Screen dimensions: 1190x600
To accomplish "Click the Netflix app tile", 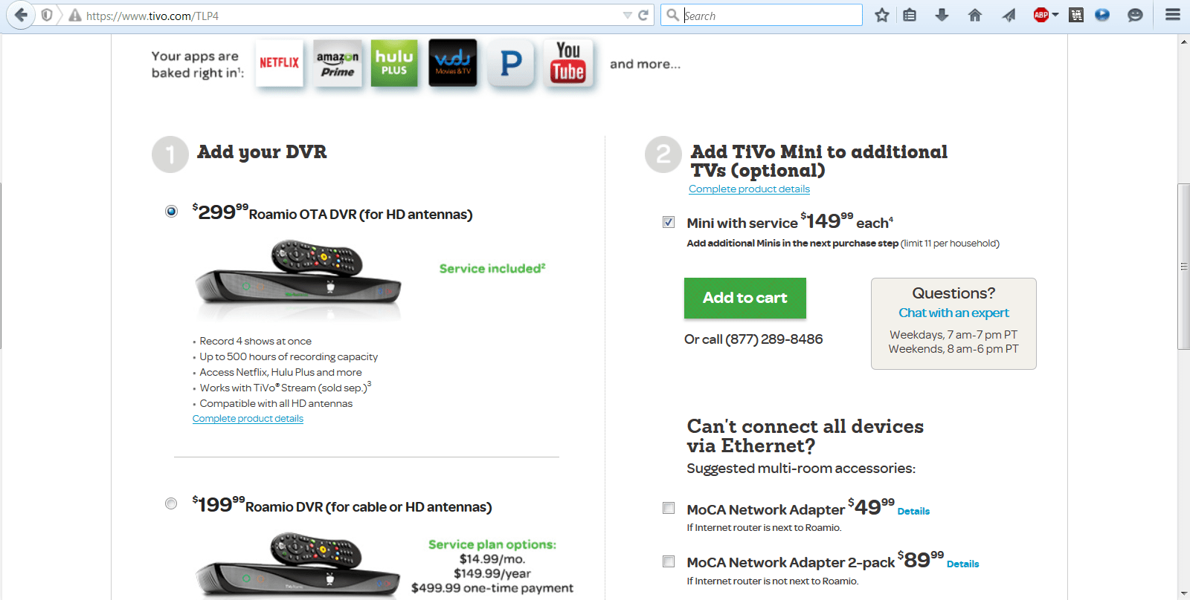I will click(280, 63).
